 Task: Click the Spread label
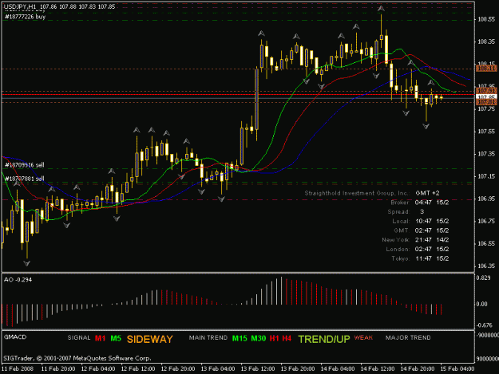398,211
